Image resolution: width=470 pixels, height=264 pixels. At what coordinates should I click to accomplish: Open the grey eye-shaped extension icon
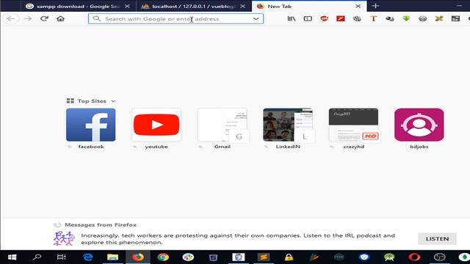click(423, 18)
